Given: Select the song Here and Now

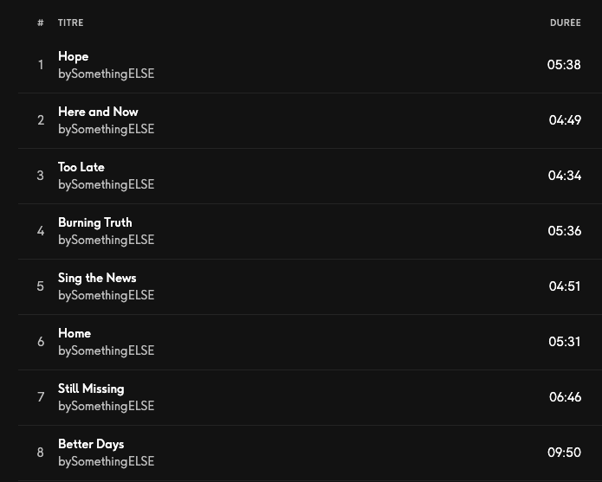Looking at the screenshot, I should pos(98,112).
